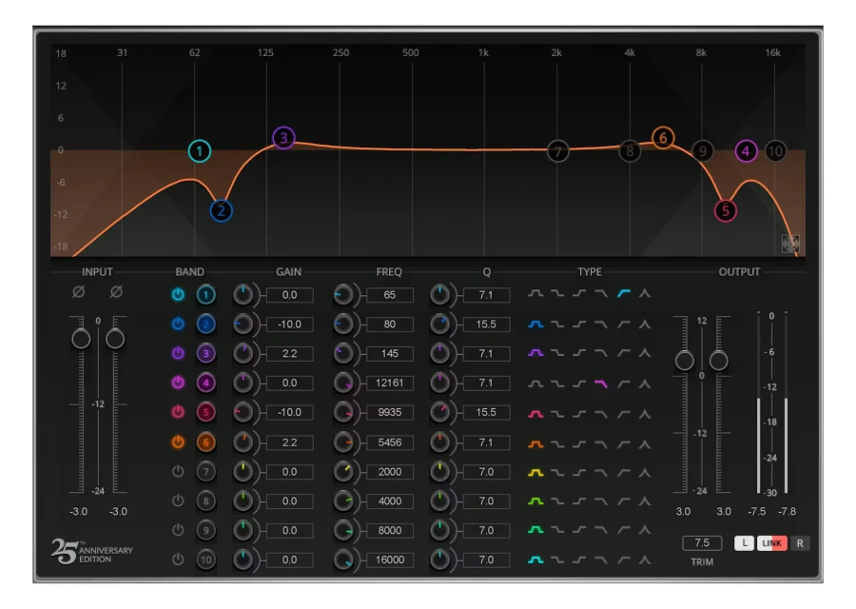The width and height of the screenshot is (856, 609).
Task: Click the band 9 number button in the list
Action: [205, 530]
